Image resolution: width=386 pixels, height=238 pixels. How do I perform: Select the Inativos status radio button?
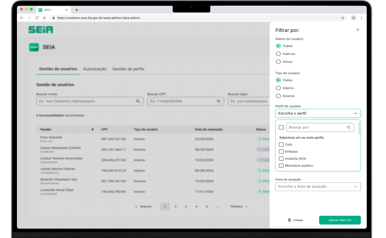pos(278,54)
